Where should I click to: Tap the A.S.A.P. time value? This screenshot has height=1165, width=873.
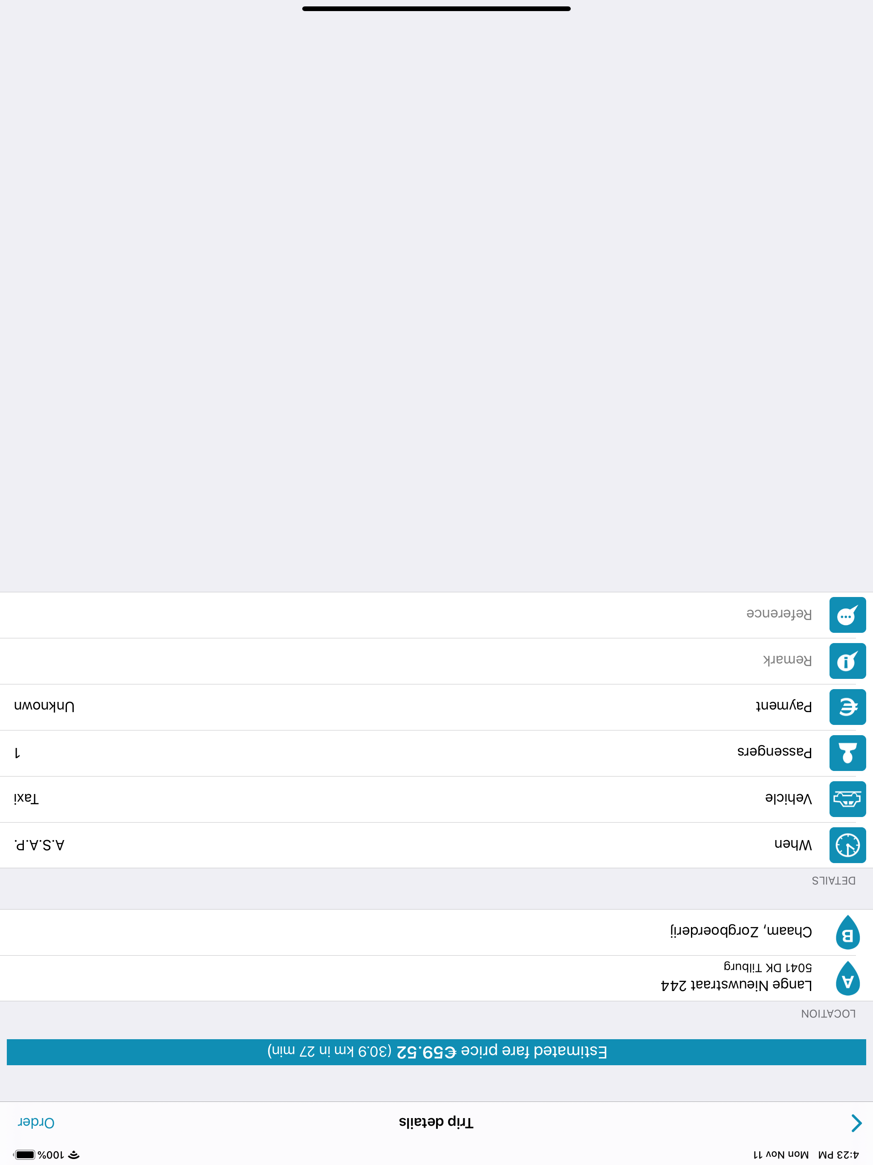point(40,845)
